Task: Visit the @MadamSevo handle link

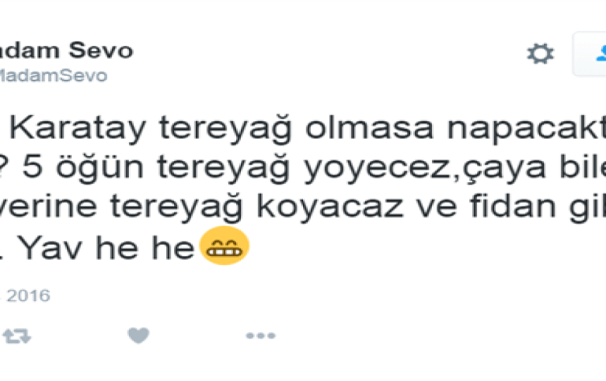Action: 54,75
